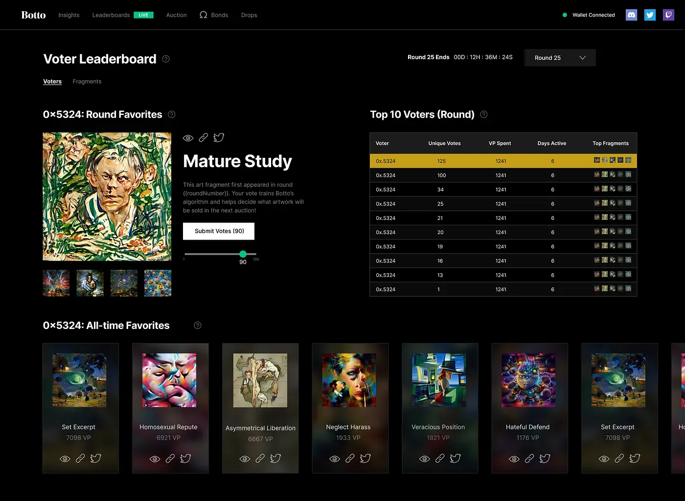Click the green vote slider handle
This screenshot has height=501, width=685.
click(x=243, y=254)
